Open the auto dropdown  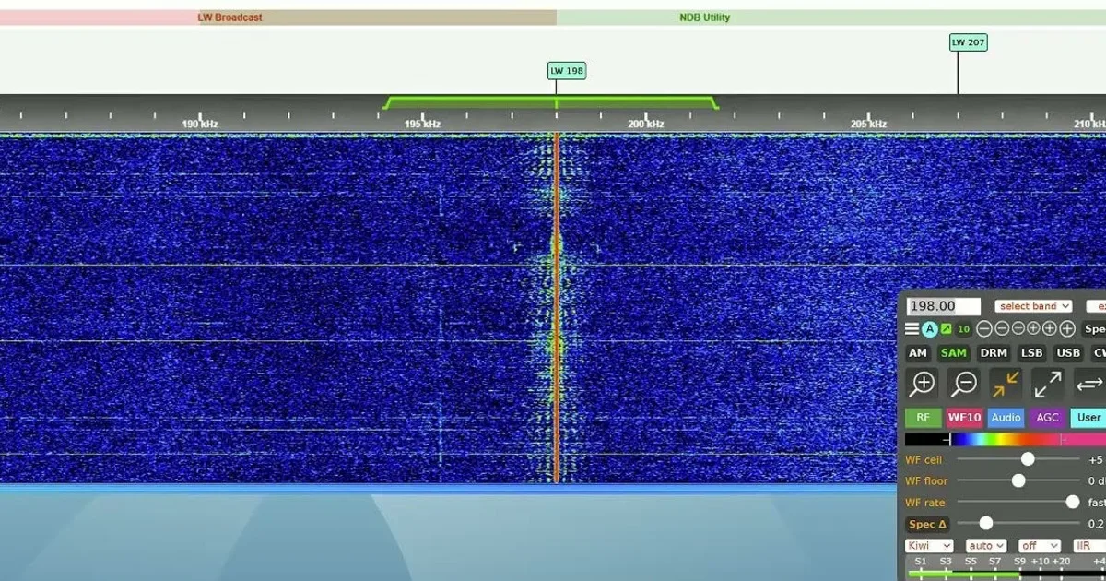[x=985, y=546]
